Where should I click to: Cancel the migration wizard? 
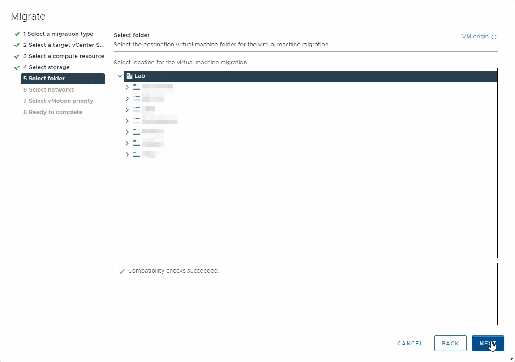410,343
